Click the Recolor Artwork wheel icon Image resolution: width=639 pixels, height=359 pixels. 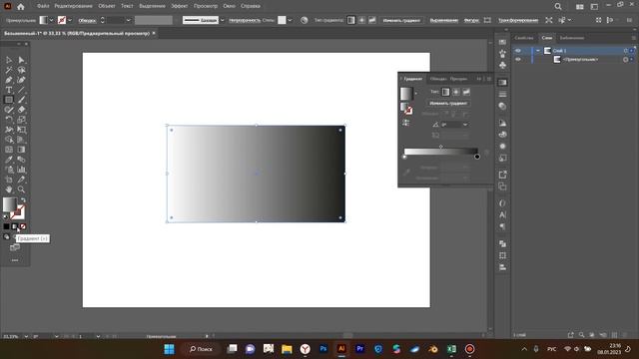tap(304, 20)
